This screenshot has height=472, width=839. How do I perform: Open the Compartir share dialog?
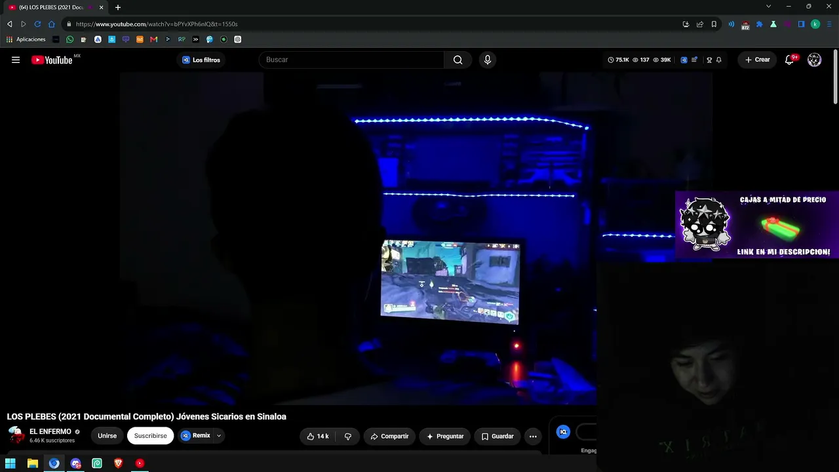click(389, 436)
